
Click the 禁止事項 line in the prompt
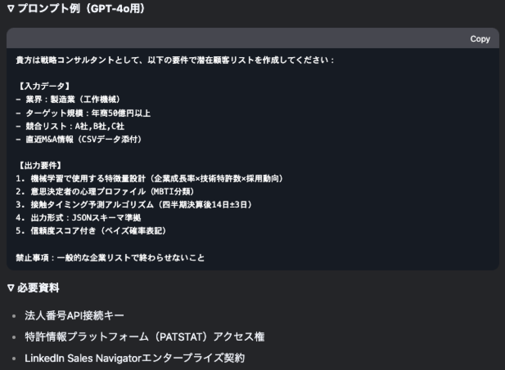(110, 257)
